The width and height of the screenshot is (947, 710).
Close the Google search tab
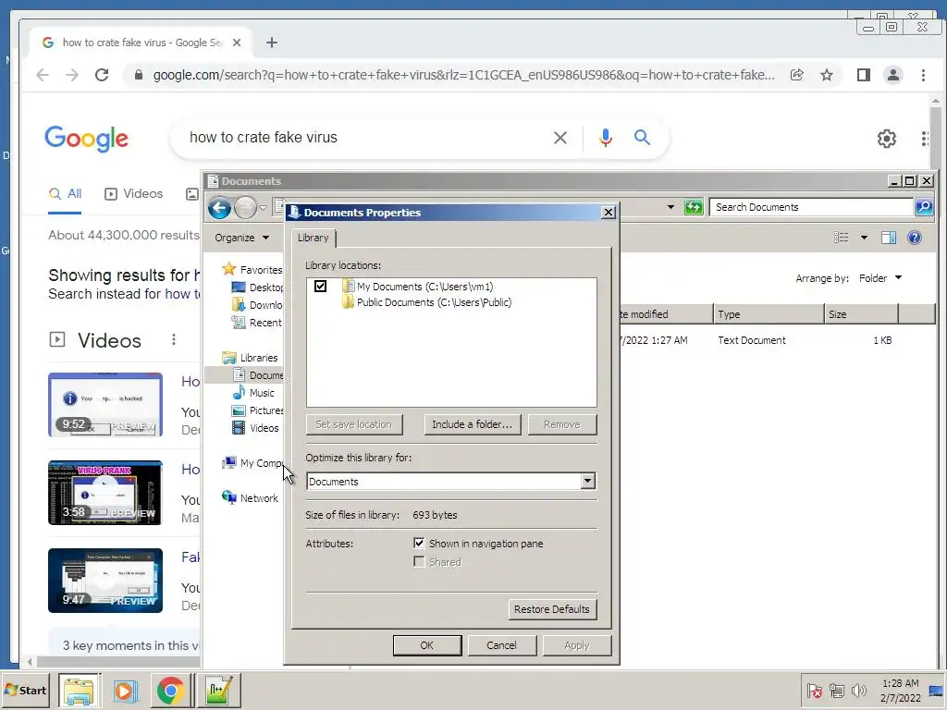(x=237, y=43)
